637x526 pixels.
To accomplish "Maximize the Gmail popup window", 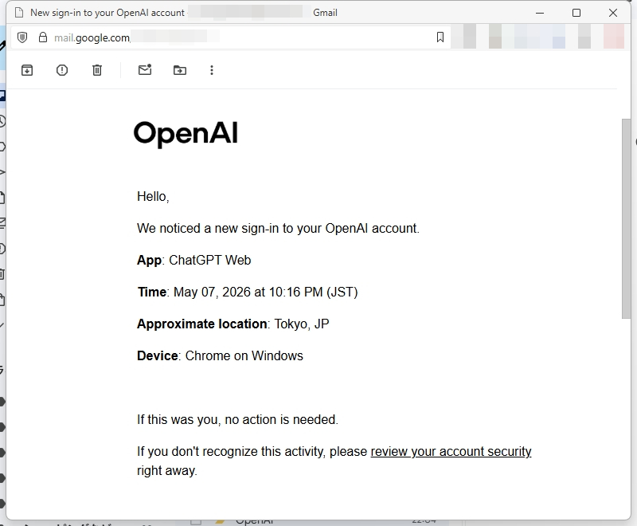I will (576, 13).
